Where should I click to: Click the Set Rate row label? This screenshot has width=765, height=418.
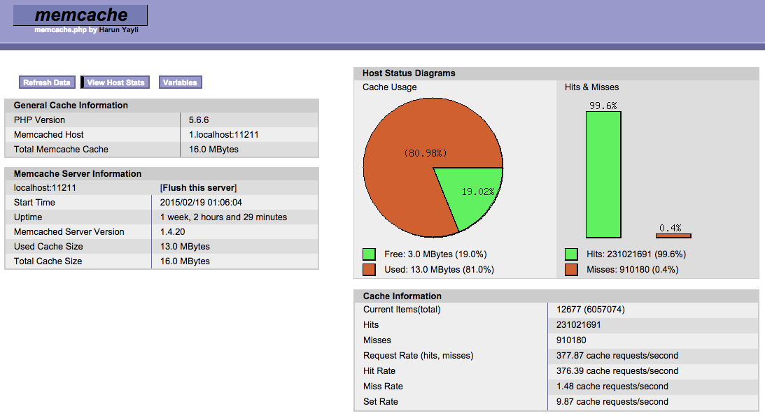coord(381,402)
